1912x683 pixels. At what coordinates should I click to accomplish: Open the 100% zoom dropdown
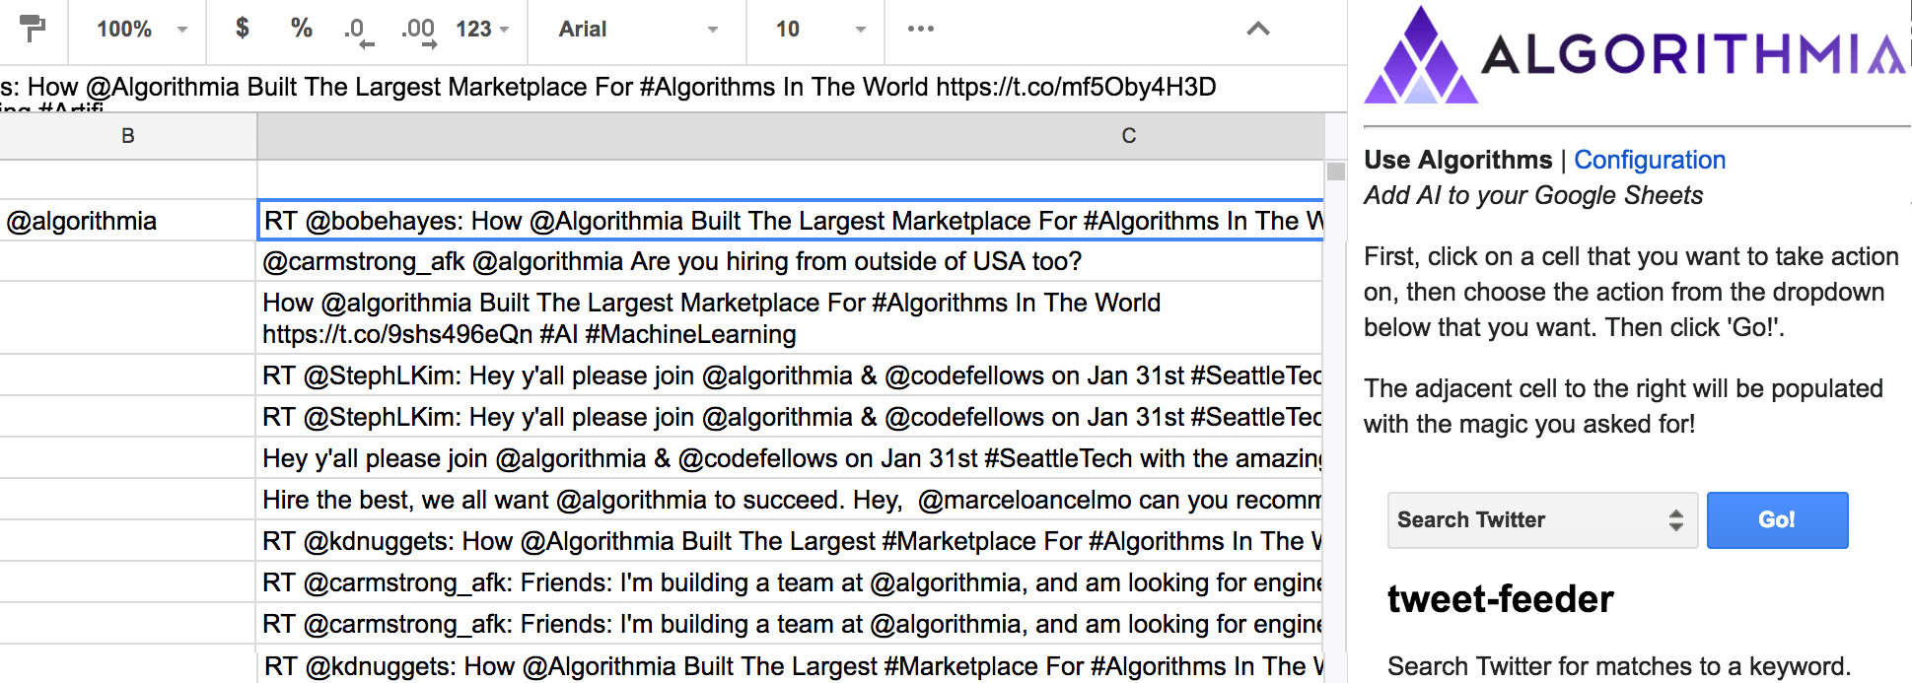[x=141, y=29]
